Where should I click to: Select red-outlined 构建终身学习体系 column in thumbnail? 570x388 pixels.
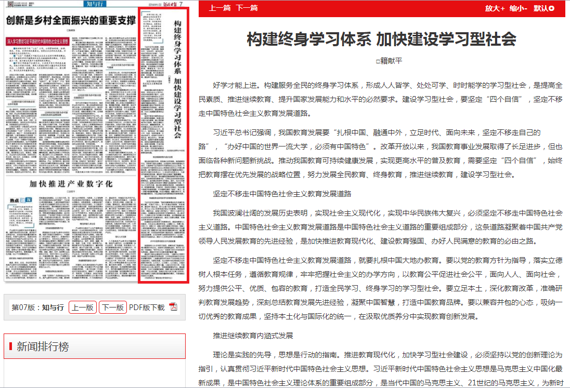[x=163, y=145]
